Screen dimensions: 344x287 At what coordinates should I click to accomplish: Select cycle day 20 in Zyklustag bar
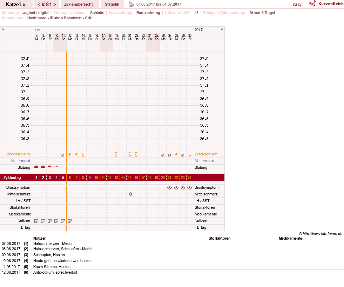[163, 178]
